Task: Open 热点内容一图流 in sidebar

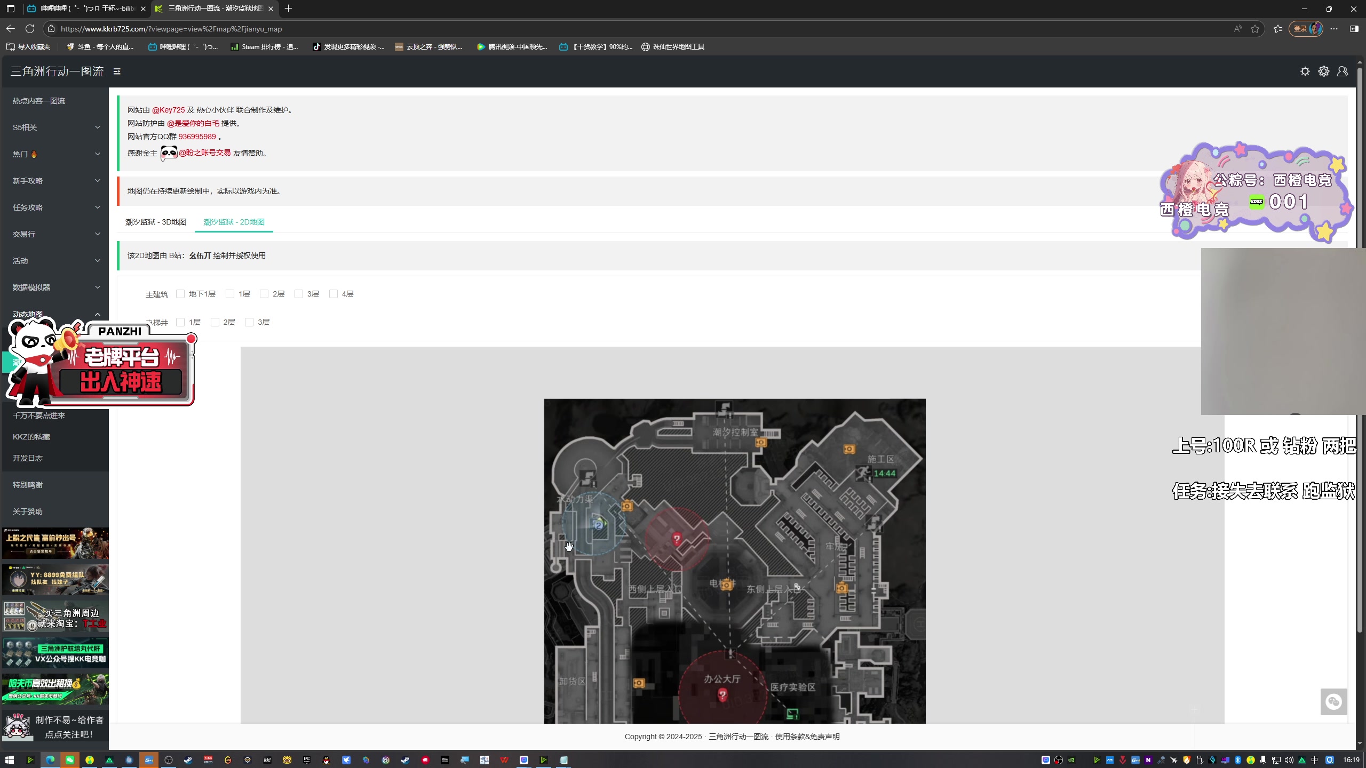Action: coord(55,101)
